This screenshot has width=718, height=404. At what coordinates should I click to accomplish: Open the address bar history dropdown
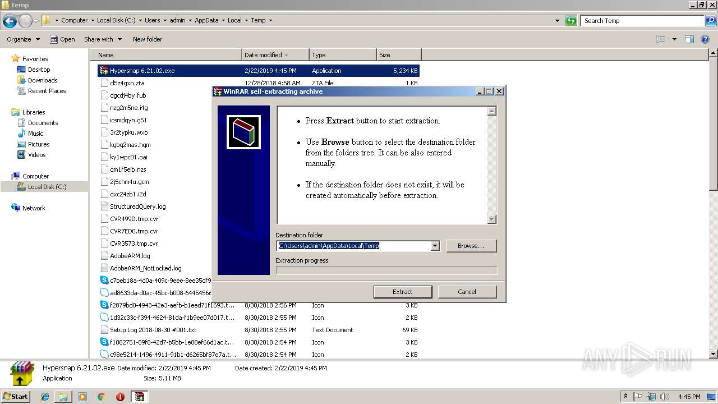pyautogui.click(x=557, y=21)
